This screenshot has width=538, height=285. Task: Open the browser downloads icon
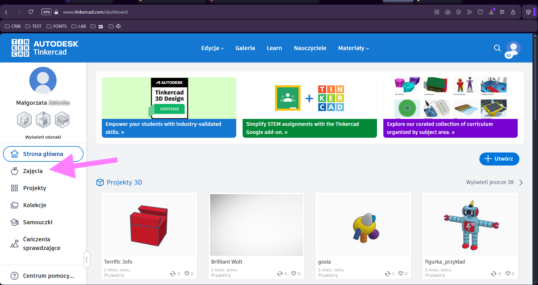coord(491,12)
